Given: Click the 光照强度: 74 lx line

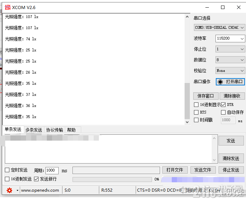Looking at the screenshot, I should 20,39.
